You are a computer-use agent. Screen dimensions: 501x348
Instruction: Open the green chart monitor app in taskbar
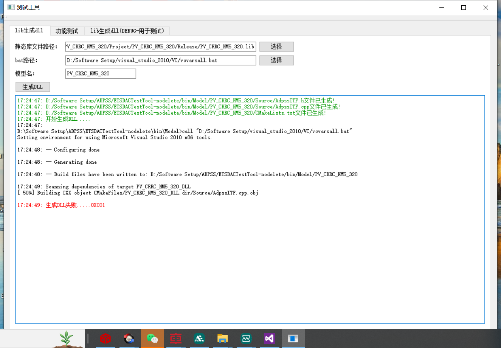246,339
